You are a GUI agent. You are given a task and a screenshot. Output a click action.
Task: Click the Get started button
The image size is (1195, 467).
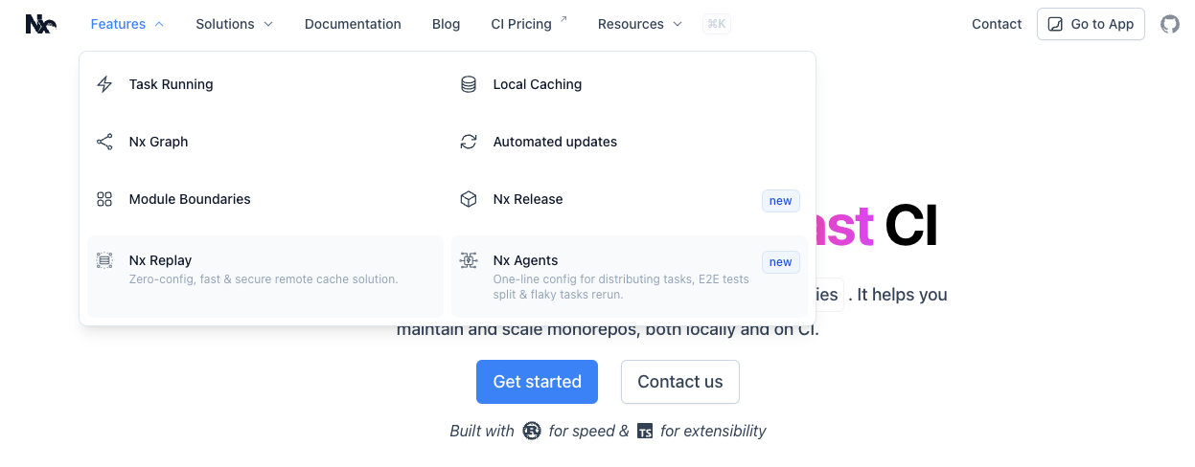click(x=537, y=382)
